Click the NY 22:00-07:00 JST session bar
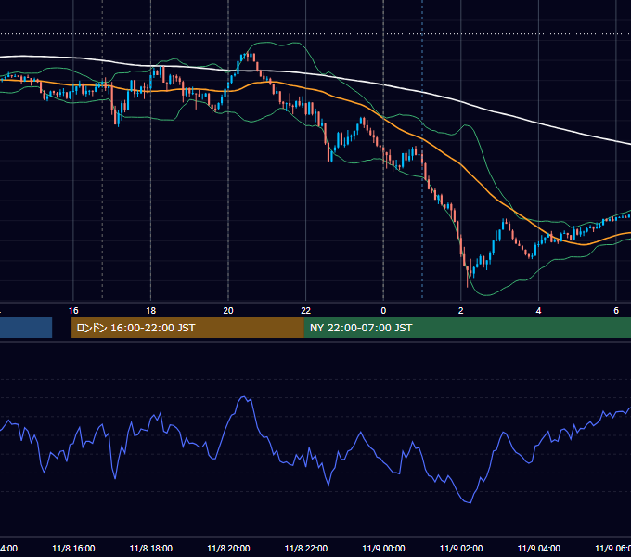Viewport: 631px width, 557px height. coord(467,328)
